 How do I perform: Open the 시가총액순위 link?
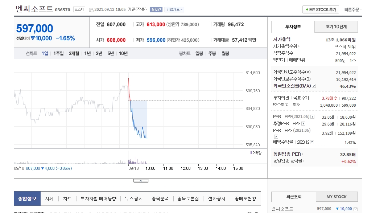[286, 46]
